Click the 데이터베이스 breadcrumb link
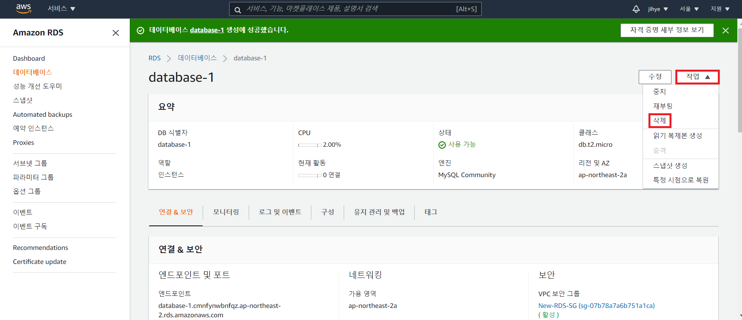The width and height of the screenshot is (742, 320). pyautogui.click(x=197, y=58)
